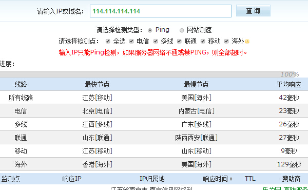308x190 pixels.
Task: Click 27毫秒 average response value
Action: (289, 138)
